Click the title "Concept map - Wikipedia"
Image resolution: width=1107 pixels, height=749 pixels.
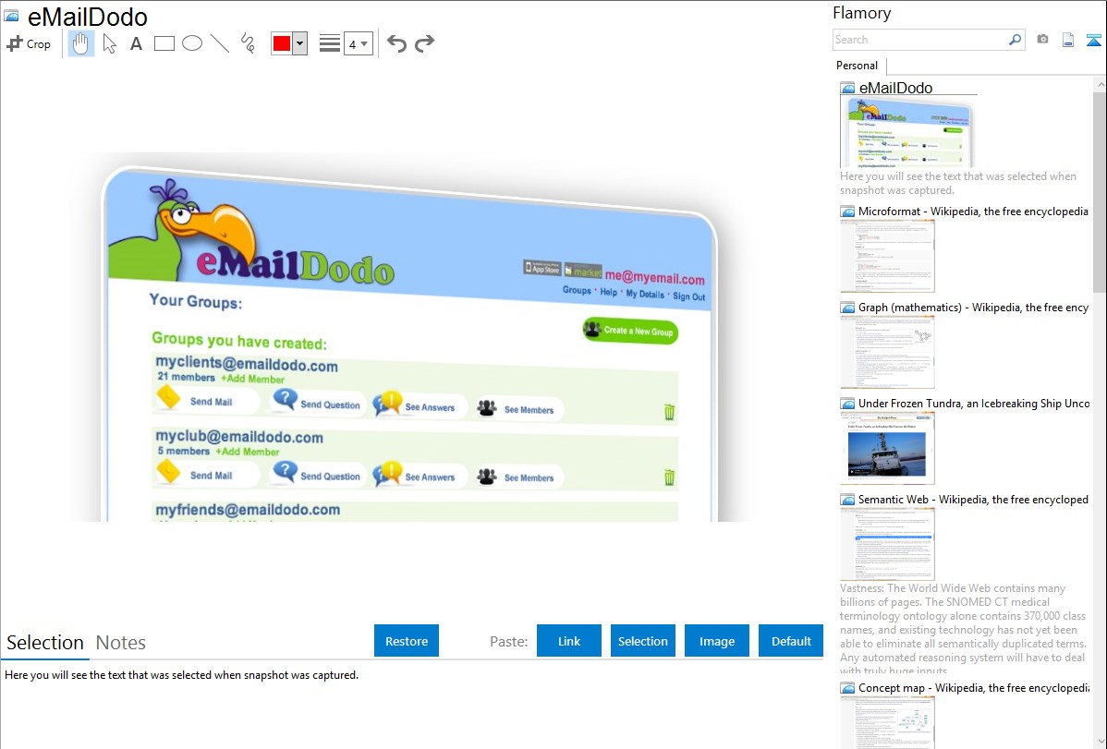(x=974, y=687)
